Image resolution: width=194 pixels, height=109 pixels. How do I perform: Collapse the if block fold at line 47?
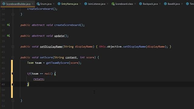pyautogui.click(x=13, y=74)
